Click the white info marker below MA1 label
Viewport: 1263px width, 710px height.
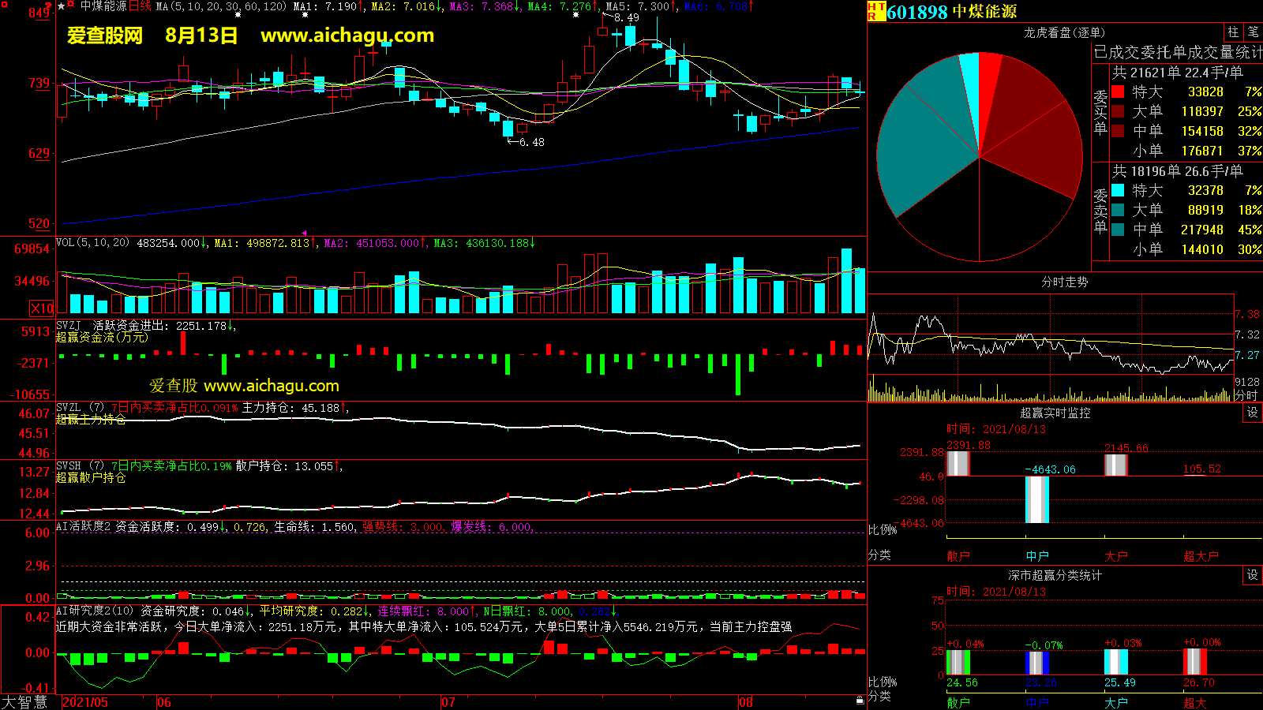pyautogui.click(x=305, y=15)
